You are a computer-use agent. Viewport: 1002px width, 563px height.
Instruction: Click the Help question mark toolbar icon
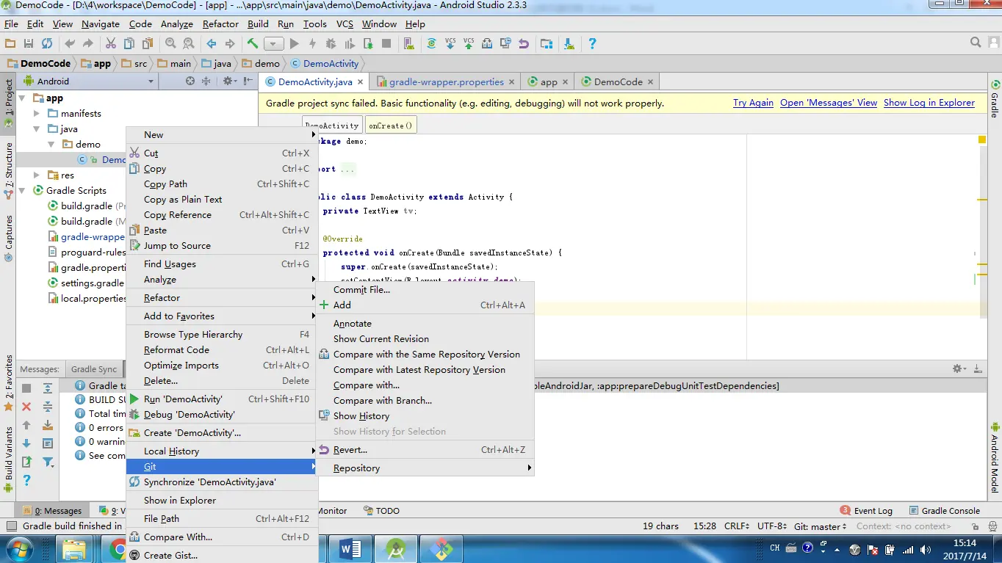point(592,43)
